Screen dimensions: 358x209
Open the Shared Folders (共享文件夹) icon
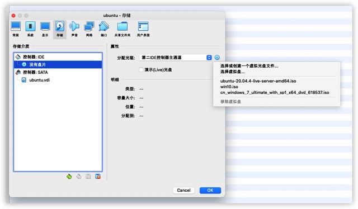tap(123, 28)
